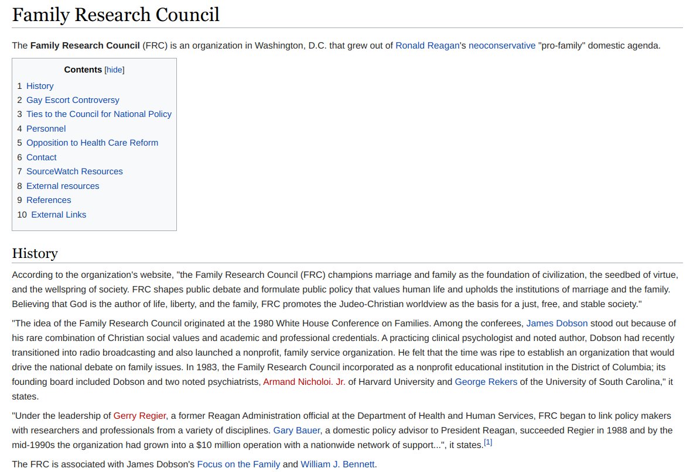Open Focus on the Family link

pyautogui.click(x=238, y=464)
